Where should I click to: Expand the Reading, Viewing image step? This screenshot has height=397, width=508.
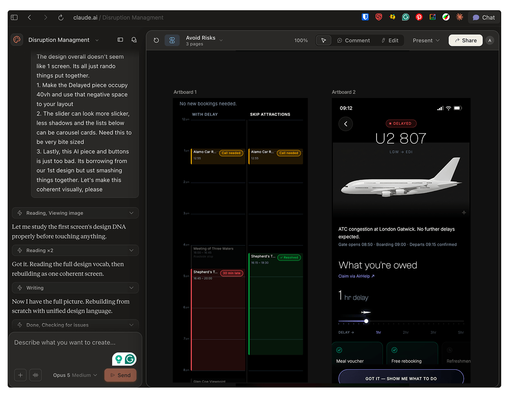75,213
